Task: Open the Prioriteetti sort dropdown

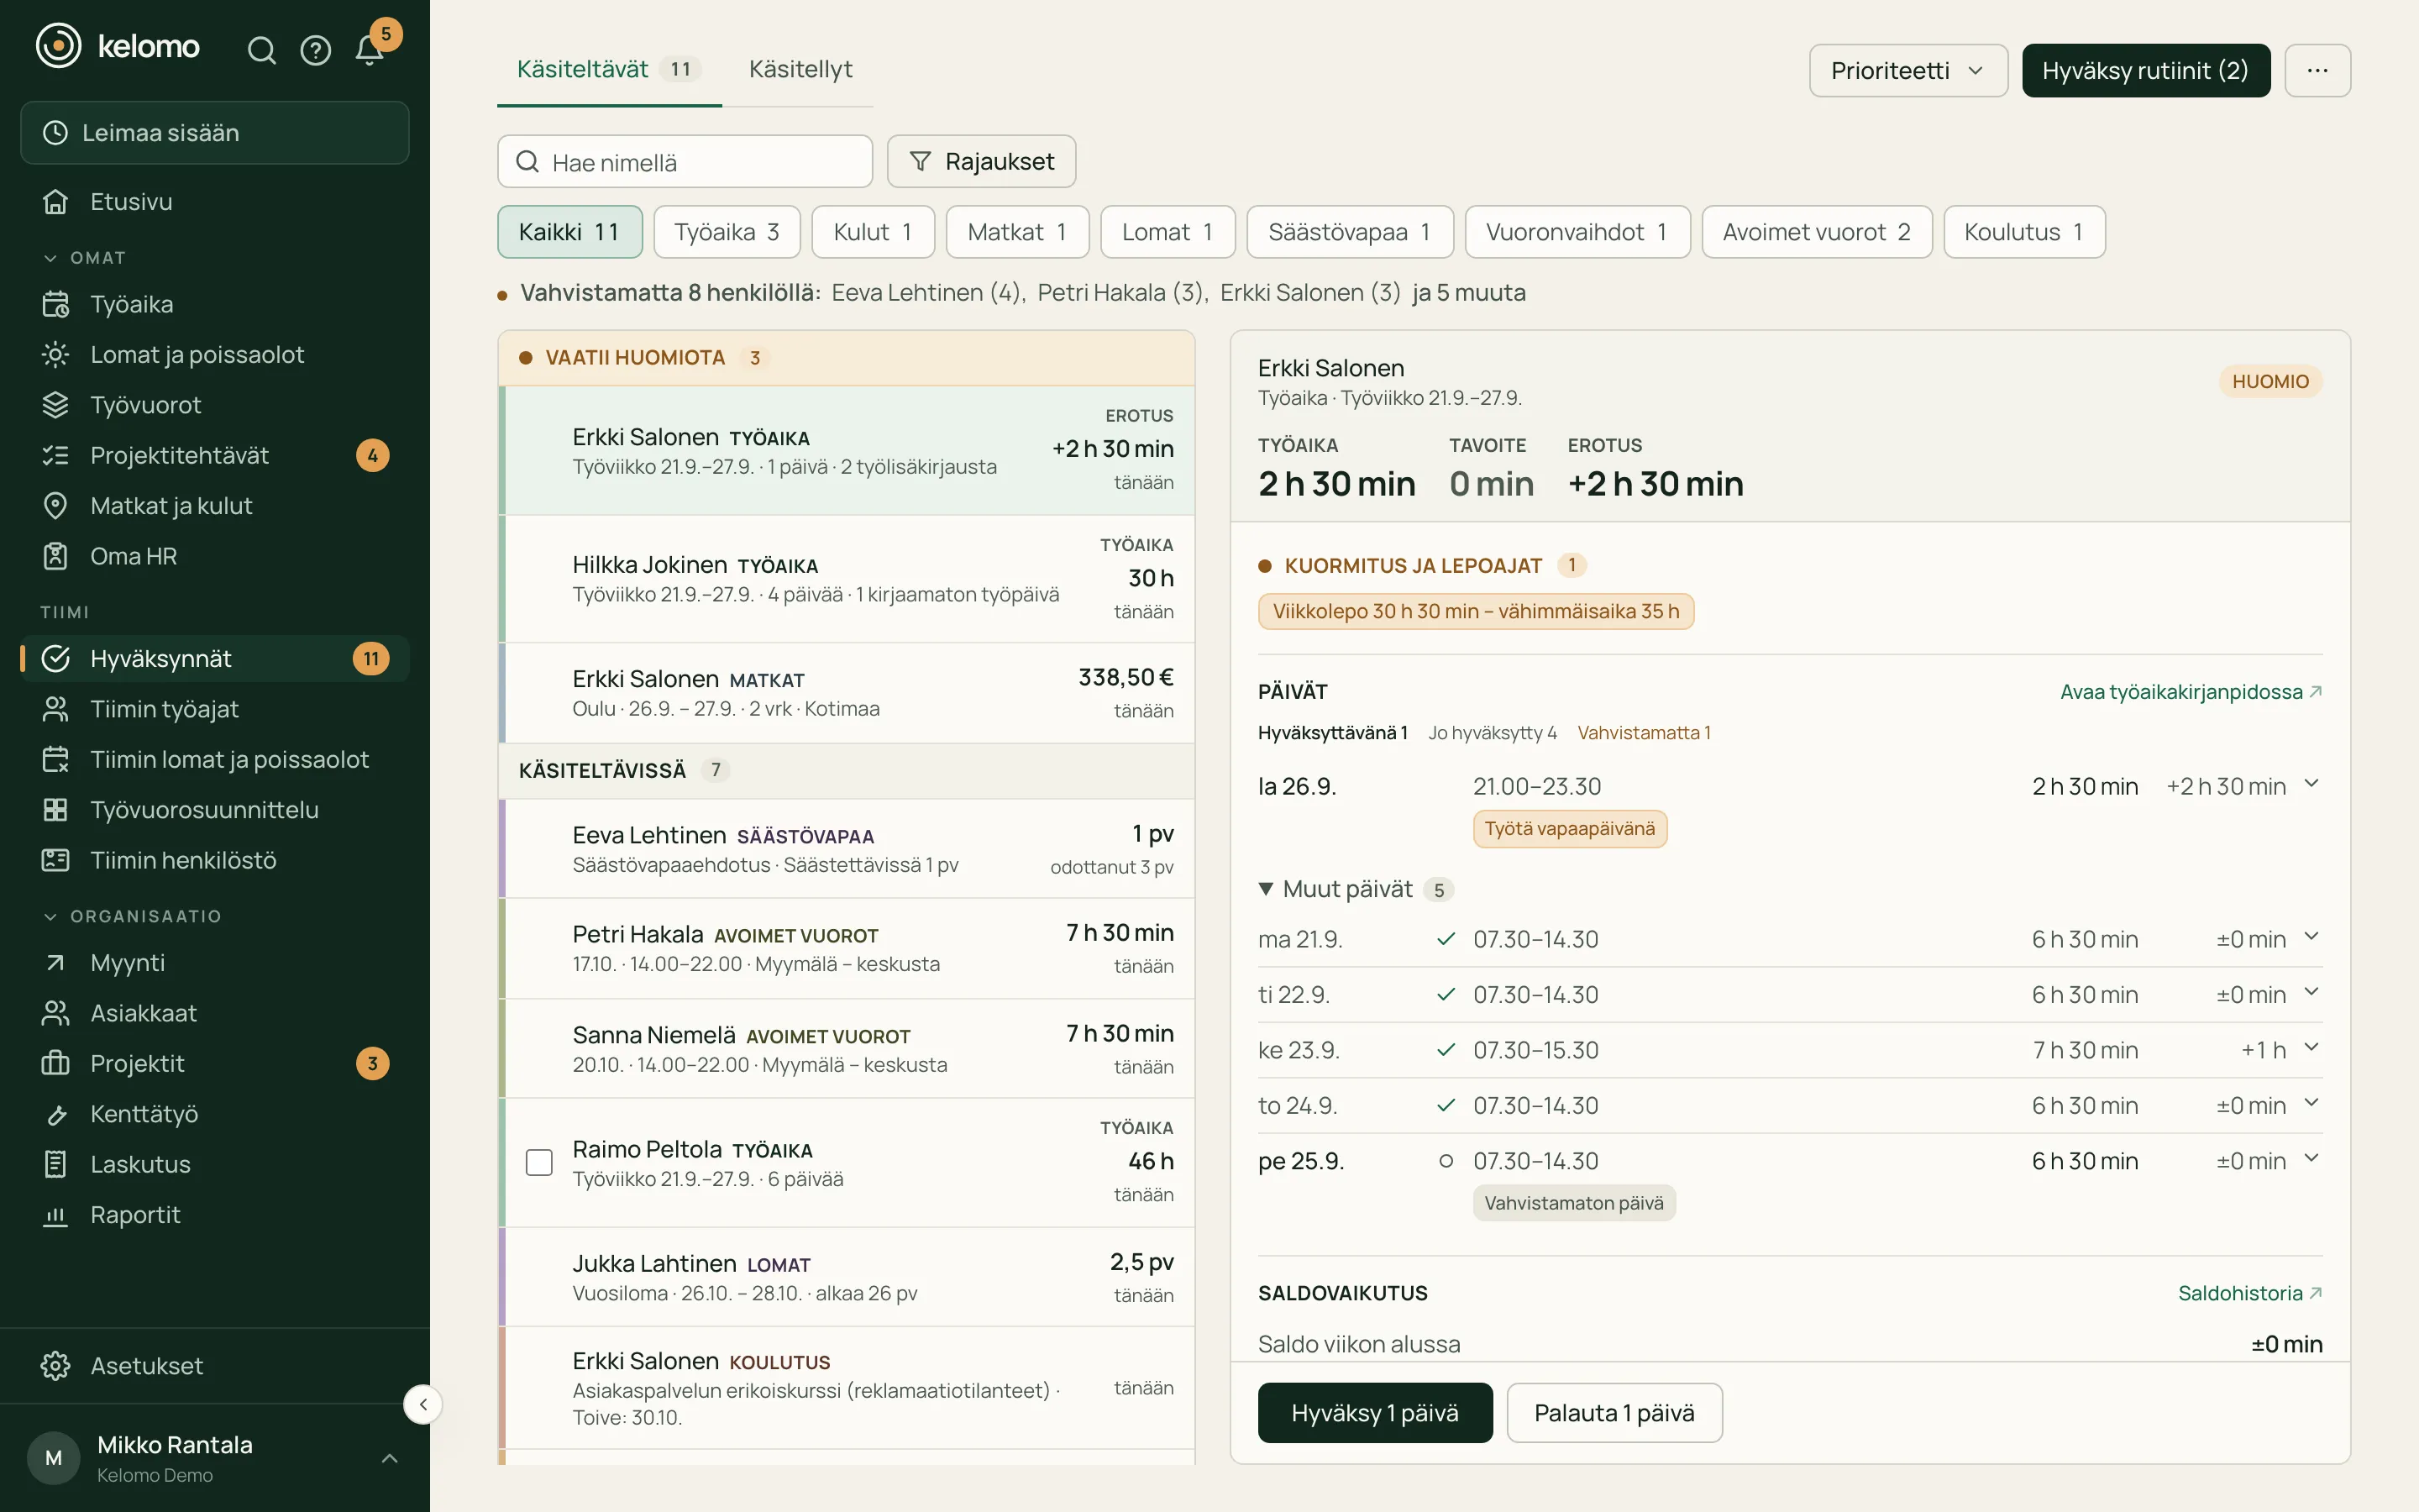Action: point(1907,70)
